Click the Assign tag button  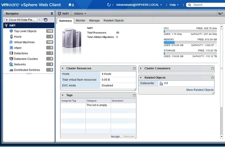click(x=116, y=136)
